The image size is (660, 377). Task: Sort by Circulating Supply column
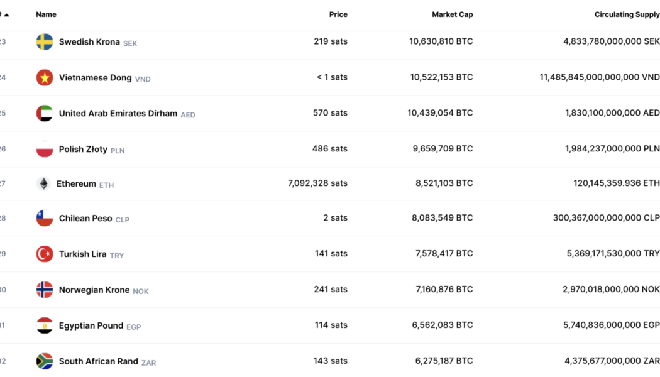[627, 14]
